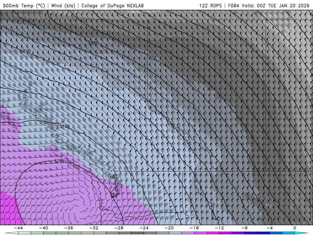Select the -32 color scale tick label
313x235 pixels.
[x=94, y=228]
